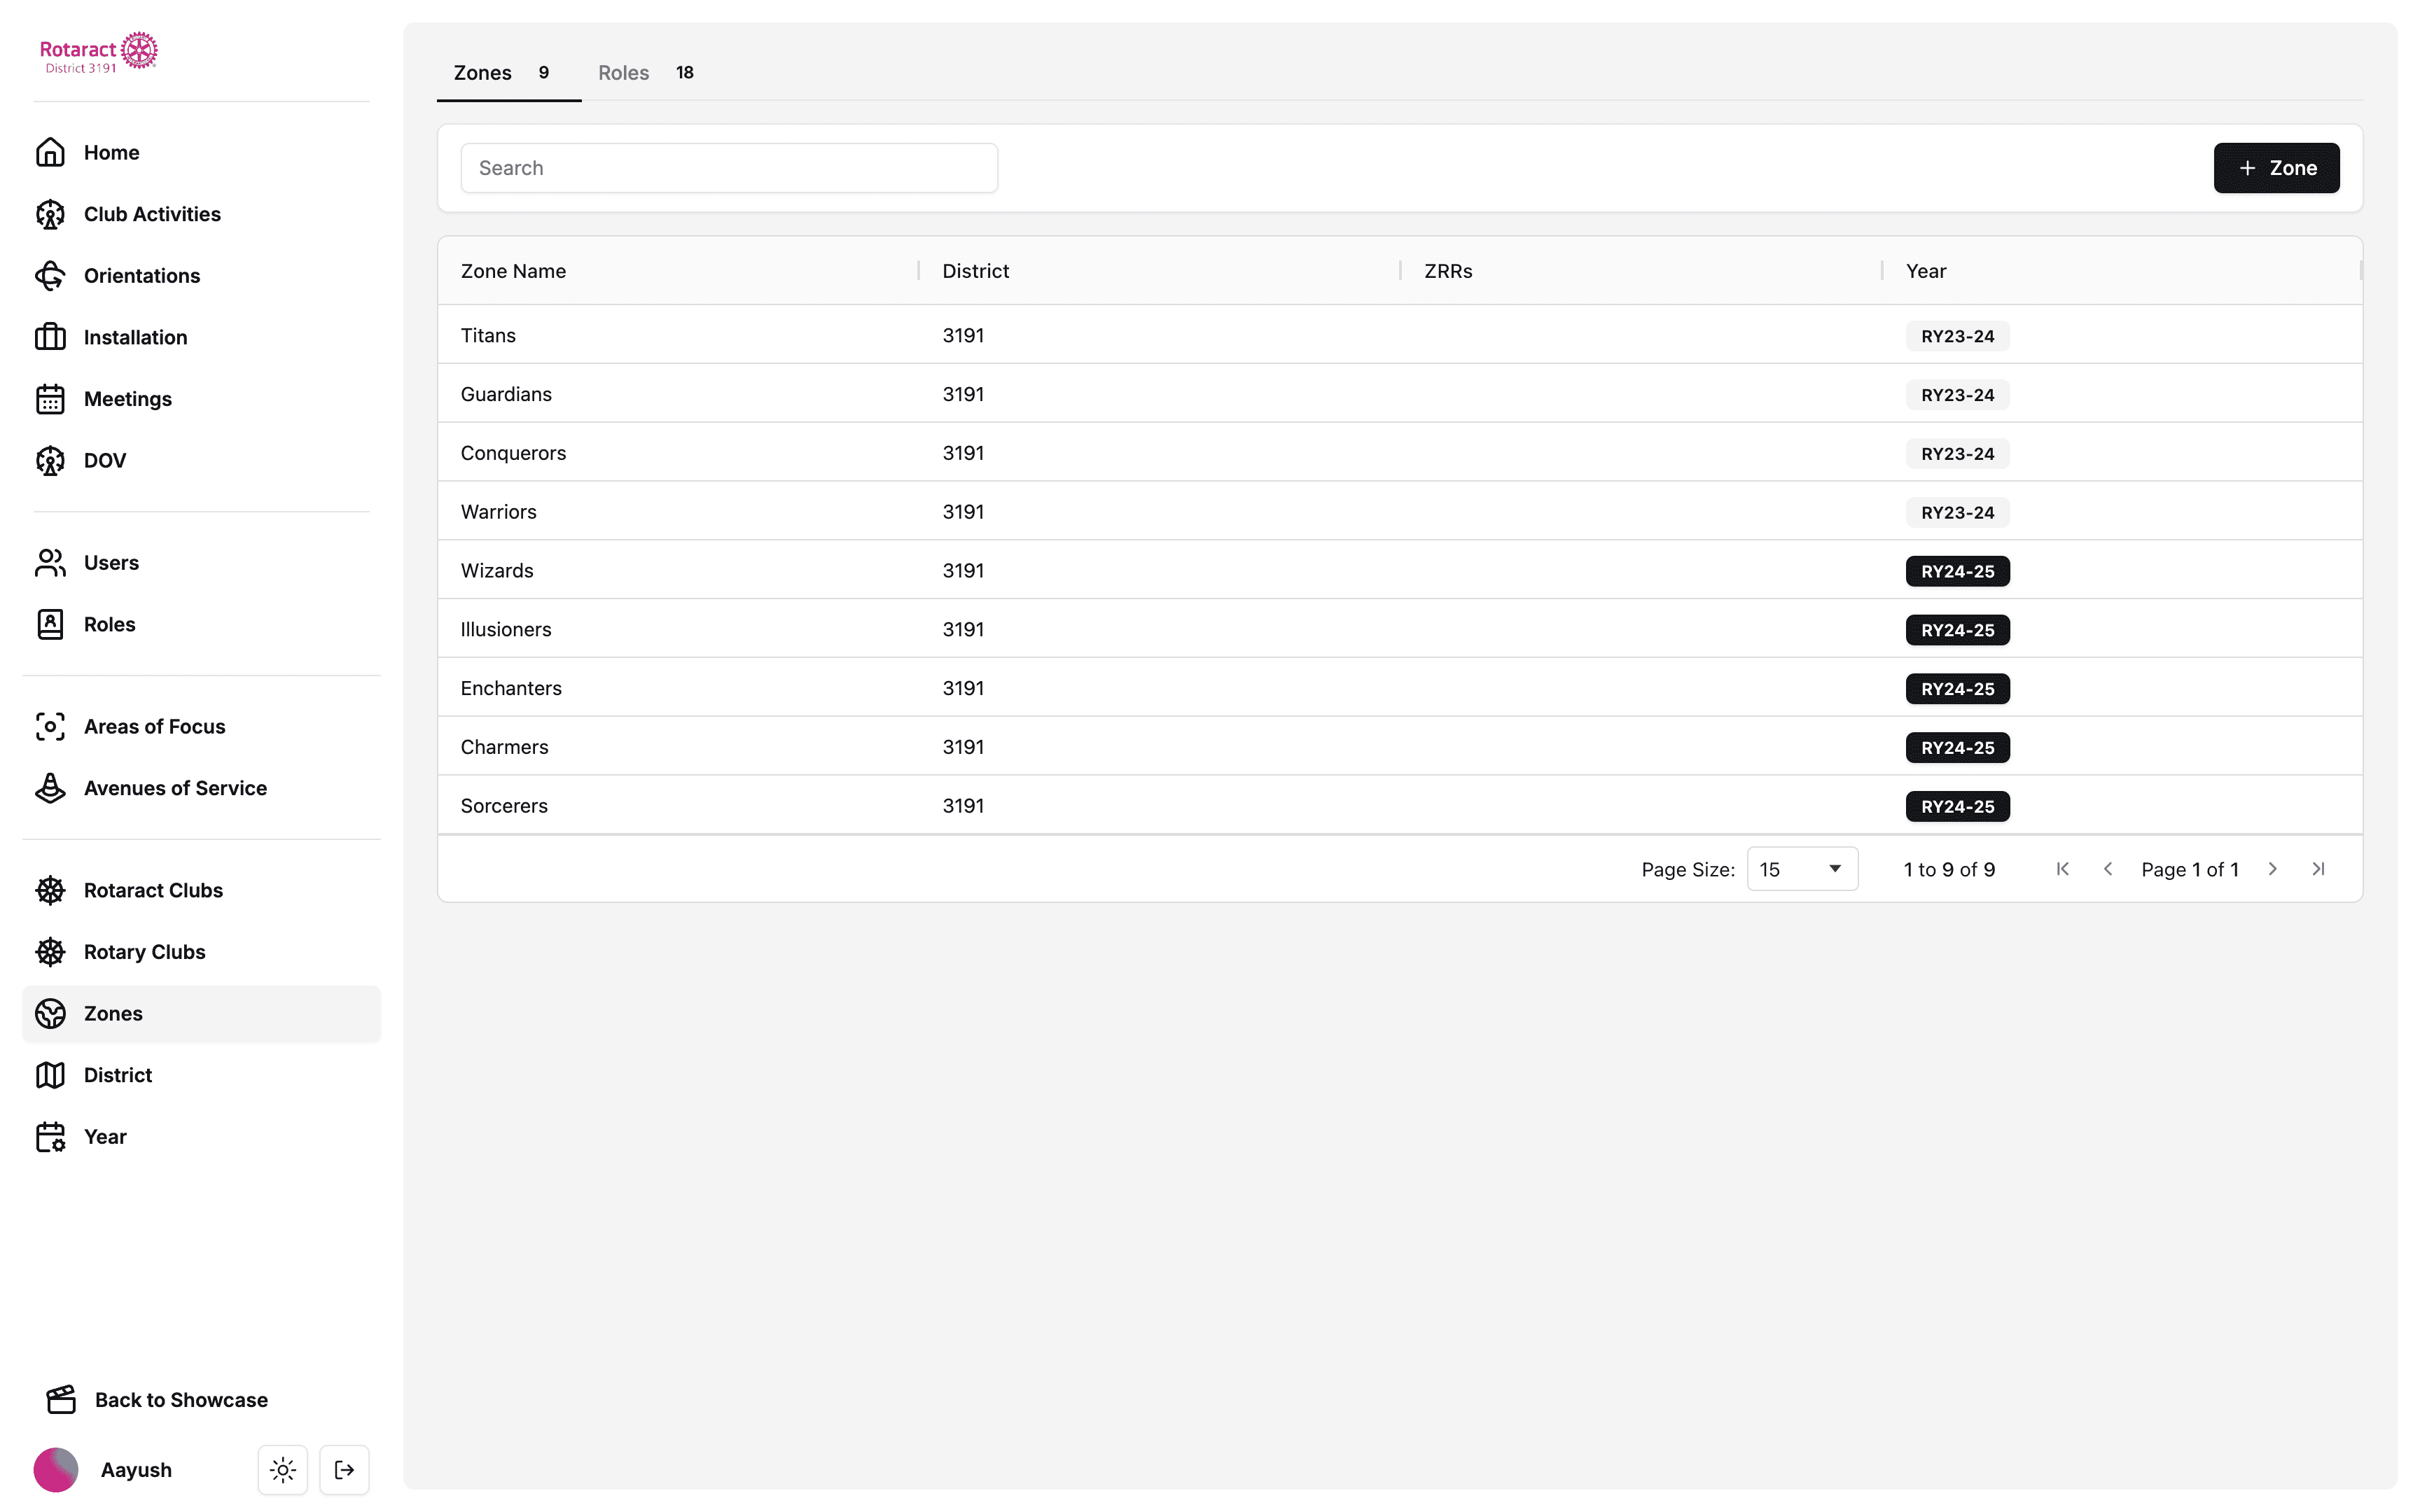Open Installation via its briefcase icon
Screen dimensions: 2420x1512
pyautogui.click(x=50, y=337)
